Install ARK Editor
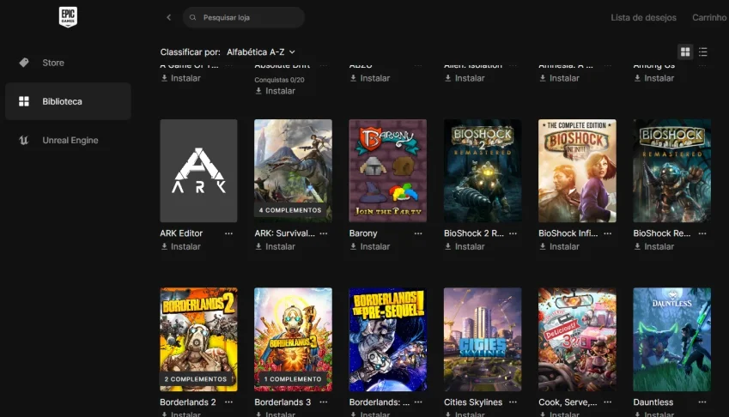 181,246
